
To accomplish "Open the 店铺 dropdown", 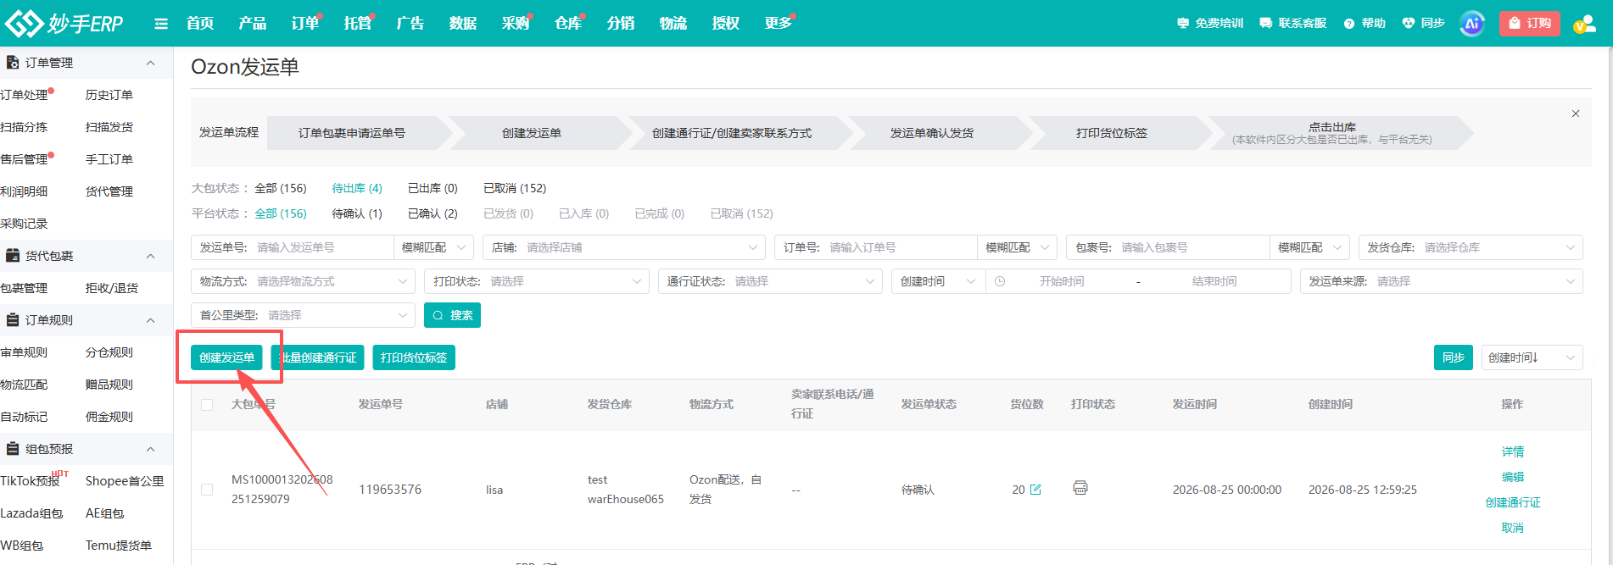I will coord(623,247).
